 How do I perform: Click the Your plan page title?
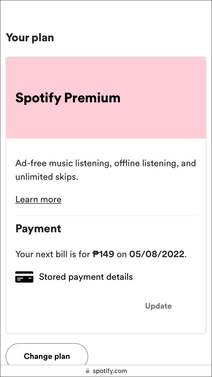(x=30, y=37)
